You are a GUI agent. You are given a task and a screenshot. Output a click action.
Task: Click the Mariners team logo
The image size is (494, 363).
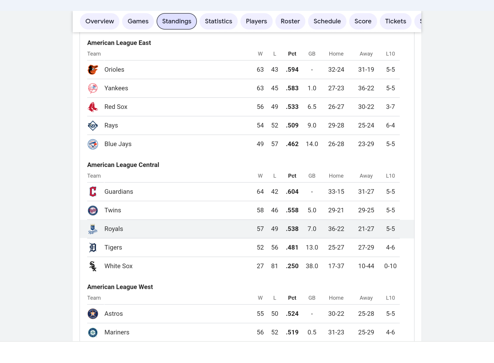[93, 332]
